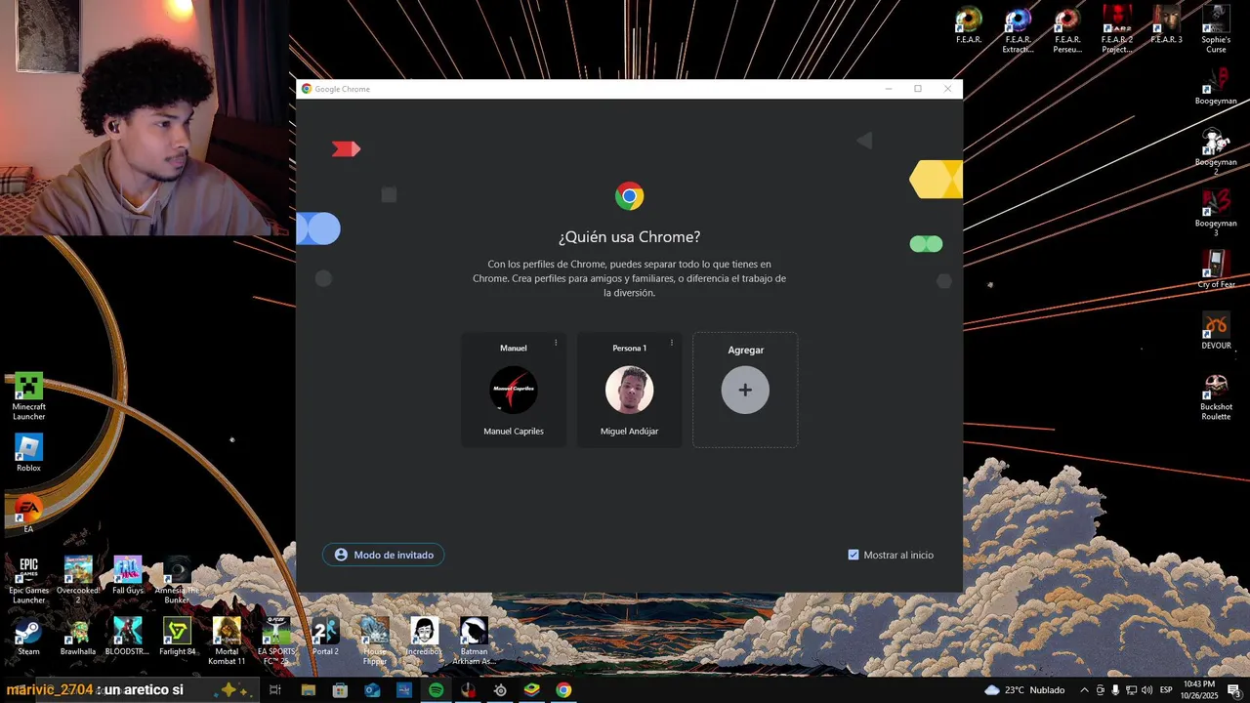The width and height of the screenshot is (1250, 703).
Task: Open the Fall Guys desktop shortcut
Action: (127, 575)
